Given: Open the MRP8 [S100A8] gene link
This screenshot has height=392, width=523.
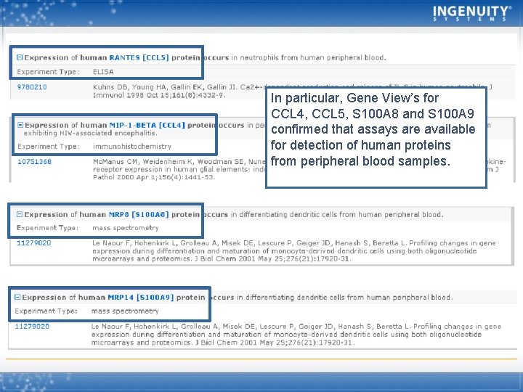Looking at the screenshot, I should coord(139,214).
